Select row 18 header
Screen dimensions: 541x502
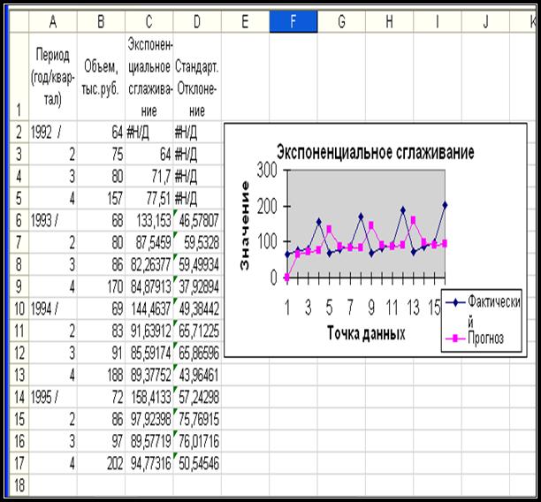(x=19, y=485)
